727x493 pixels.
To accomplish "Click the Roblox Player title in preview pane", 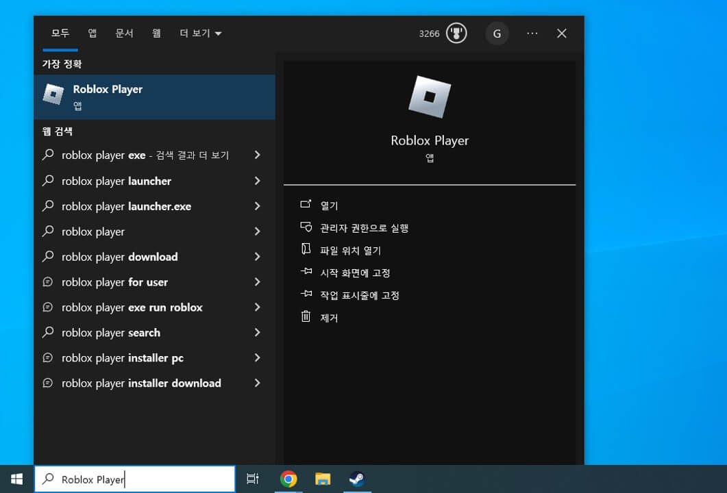I will (x=430, y=140).
